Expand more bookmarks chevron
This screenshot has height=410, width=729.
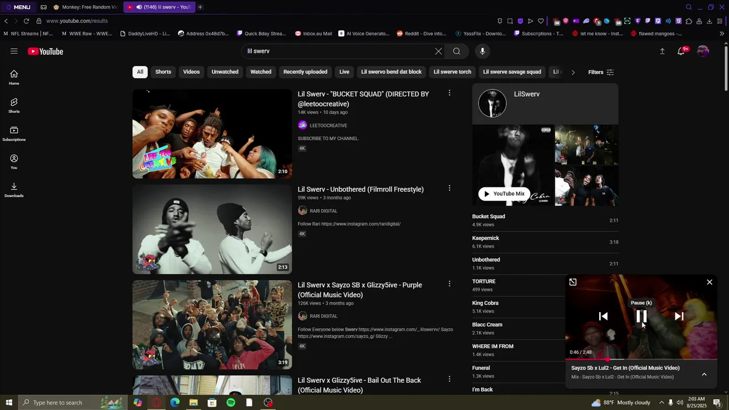(x=722, y=34)
